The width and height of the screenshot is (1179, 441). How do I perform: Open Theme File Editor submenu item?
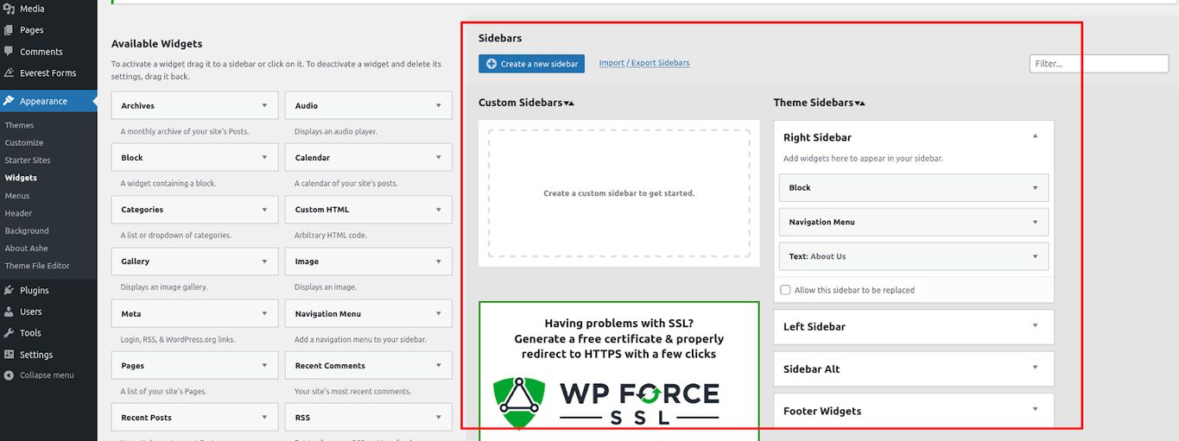coord(38,266)
